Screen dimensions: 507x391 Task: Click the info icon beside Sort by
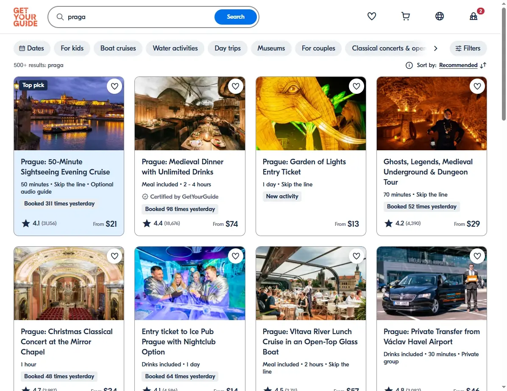[409, 65]
